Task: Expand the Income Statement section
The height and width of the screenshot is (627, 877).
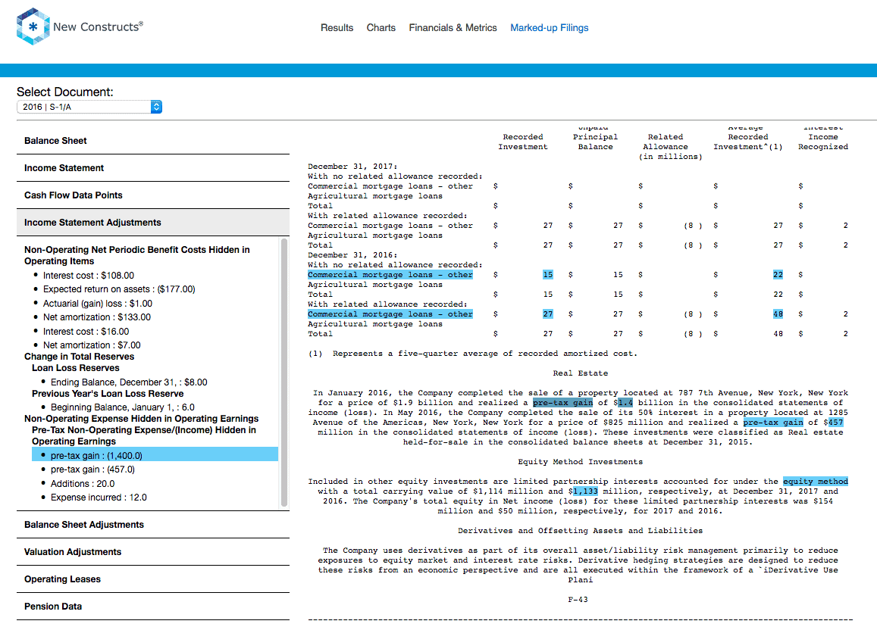Action: 153,168
